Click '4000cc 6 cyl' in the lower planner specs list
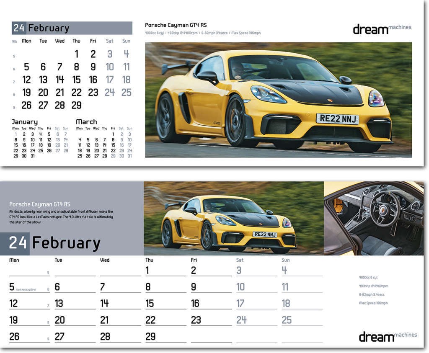The width and height of the screenshot is (429, 353). tap(368, 278)
